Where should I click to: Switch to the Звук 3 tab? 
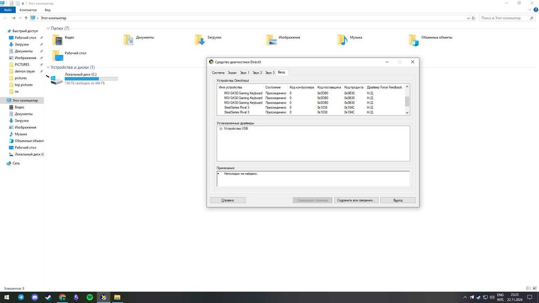point(270,73)
